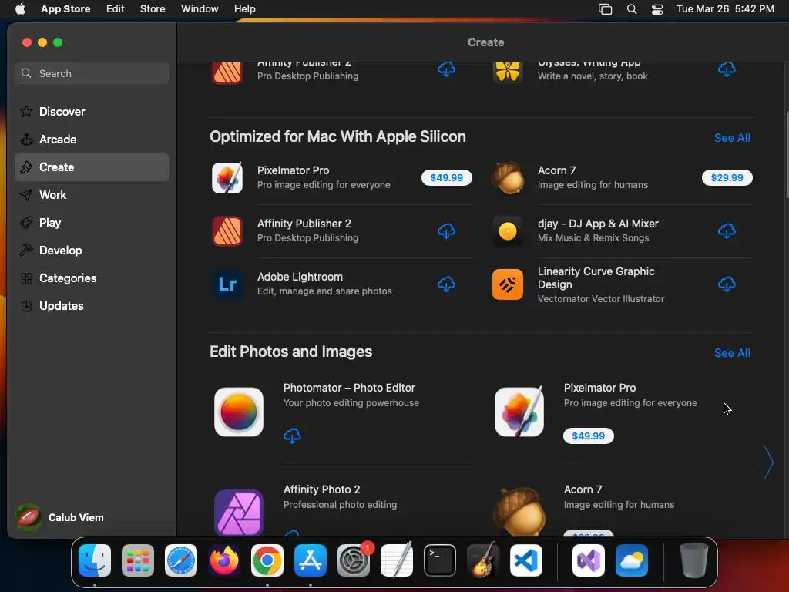Download djay DJ App via cloud icon

pyautogui.click(x=727, y=231)
